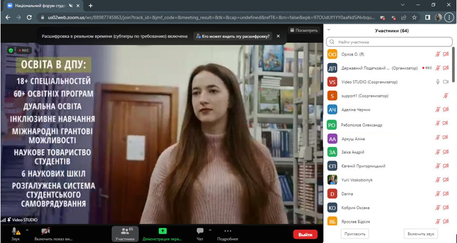Open the Чат chat icon
The width and height of the screenshot is (457, 243).
coord(200,231)
